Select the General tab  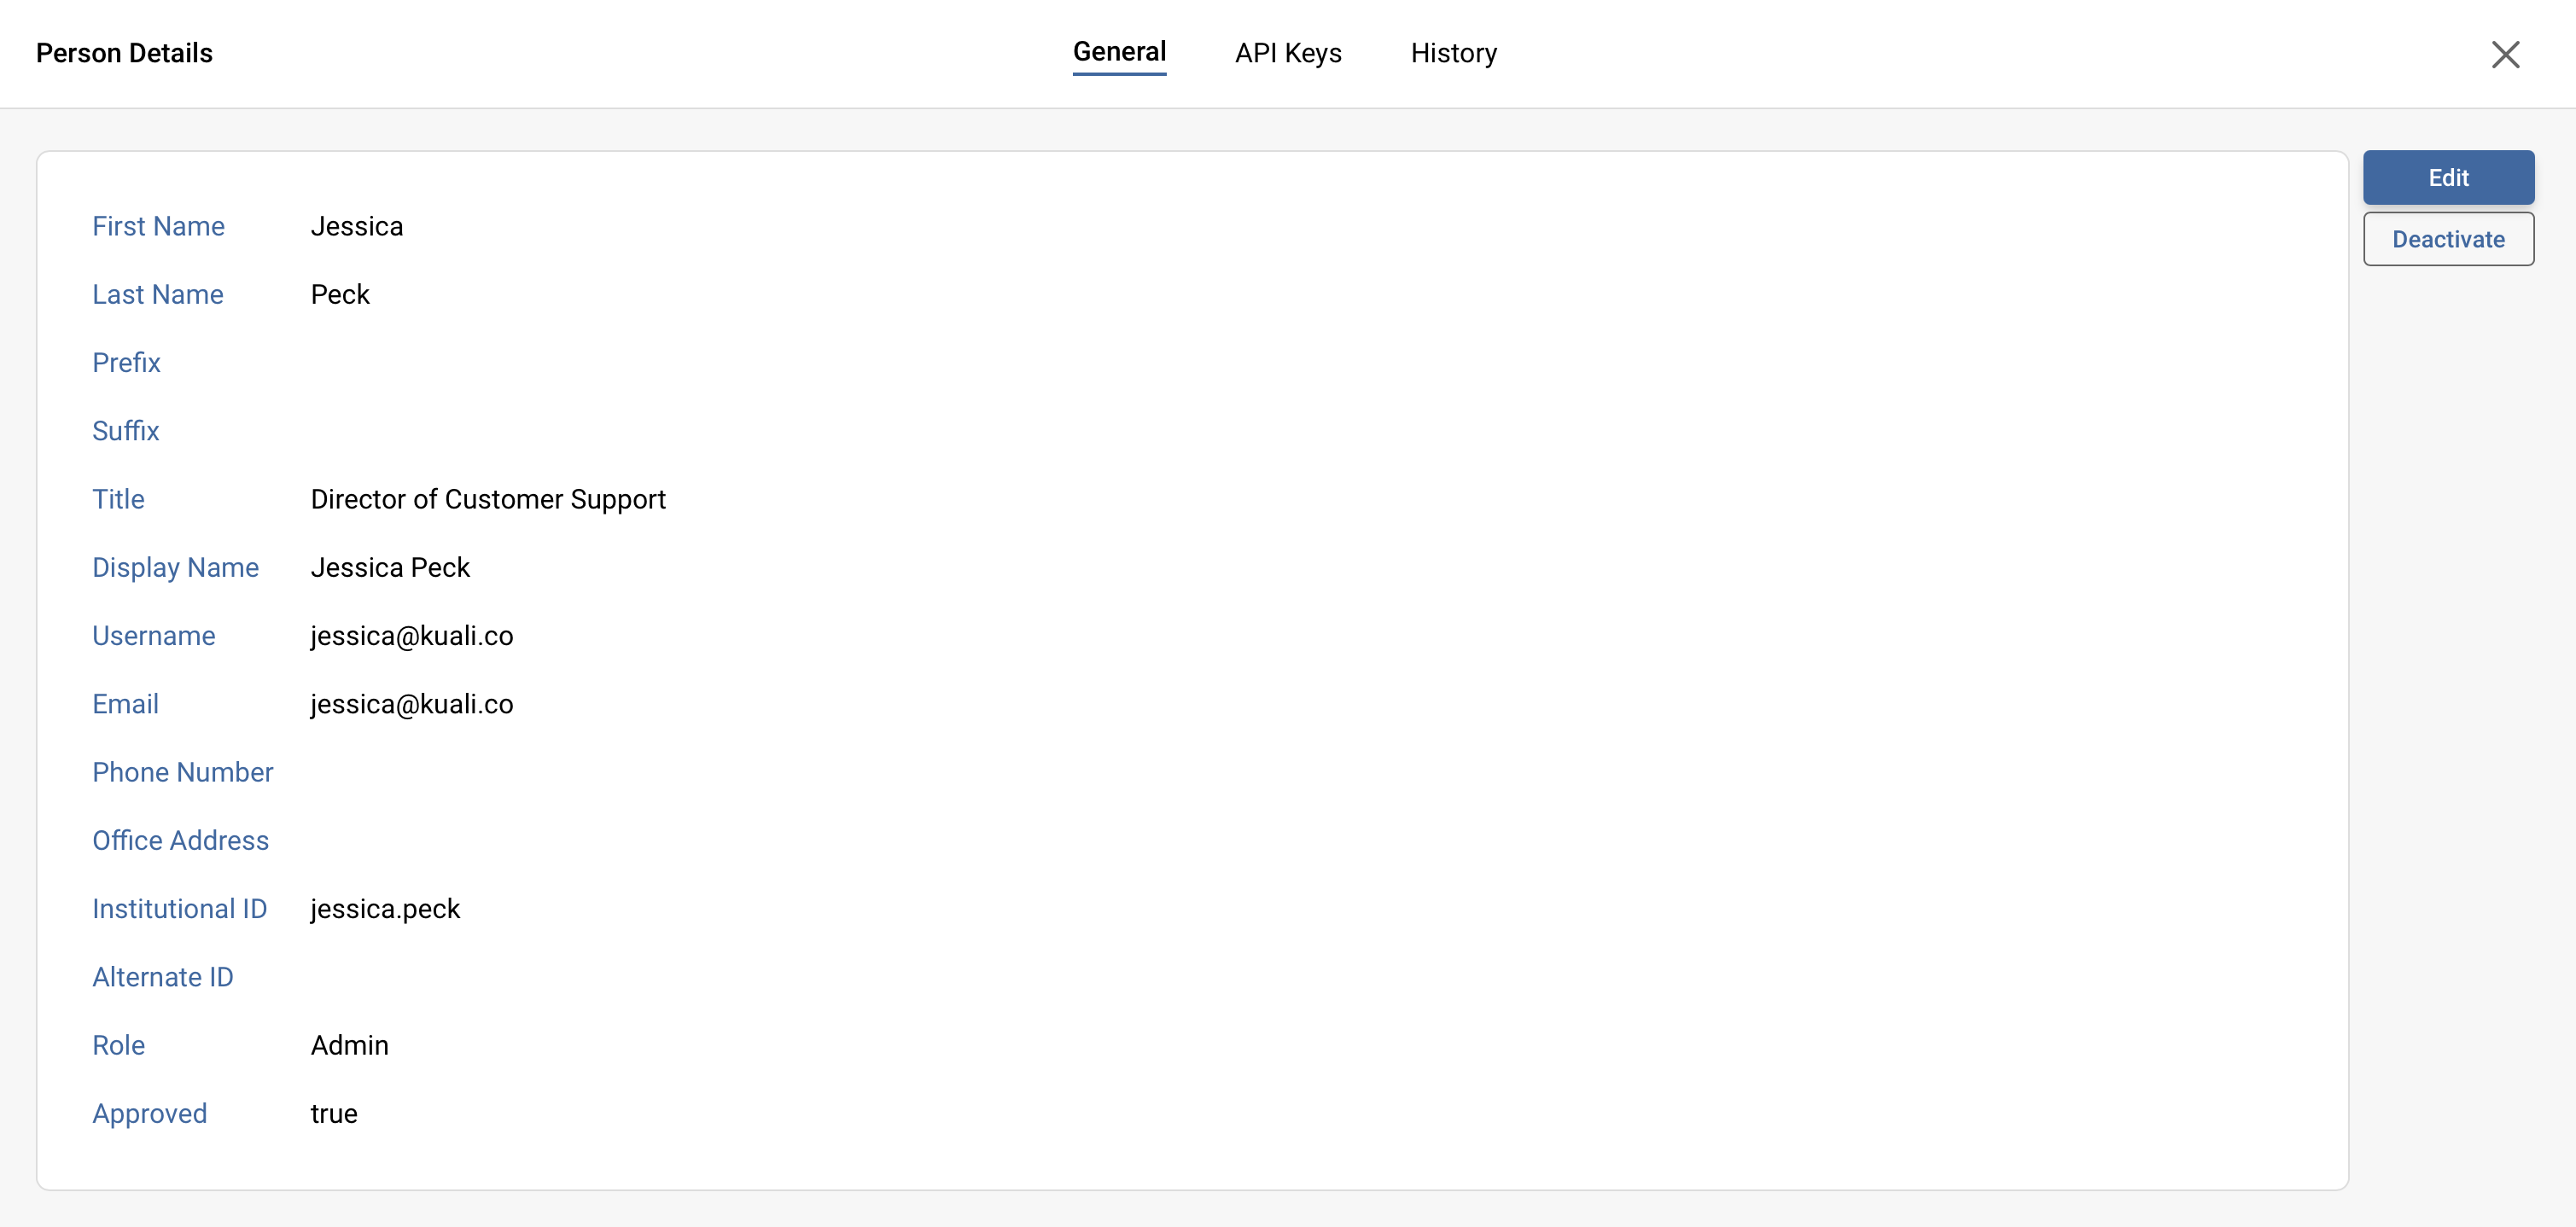(x=1118, y=53)
